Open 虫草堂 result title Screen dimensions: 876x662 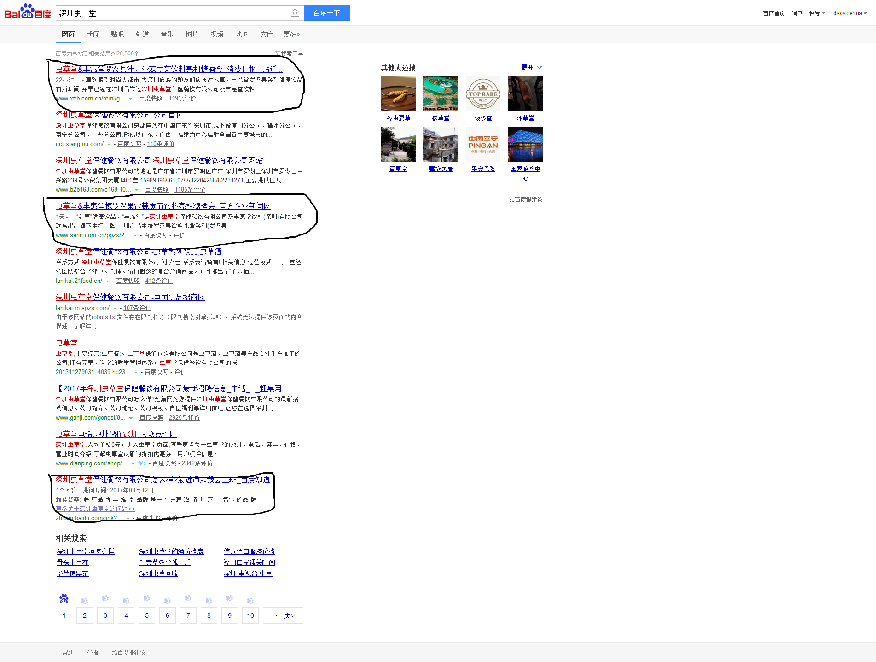(x=67, y=343)
